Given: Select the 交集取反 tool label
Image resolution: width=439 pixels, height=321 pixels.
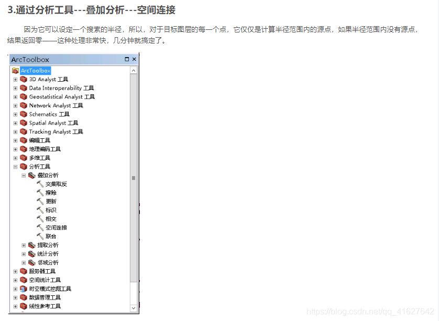Looking at the screenshot, I should [x=56, y=184].
